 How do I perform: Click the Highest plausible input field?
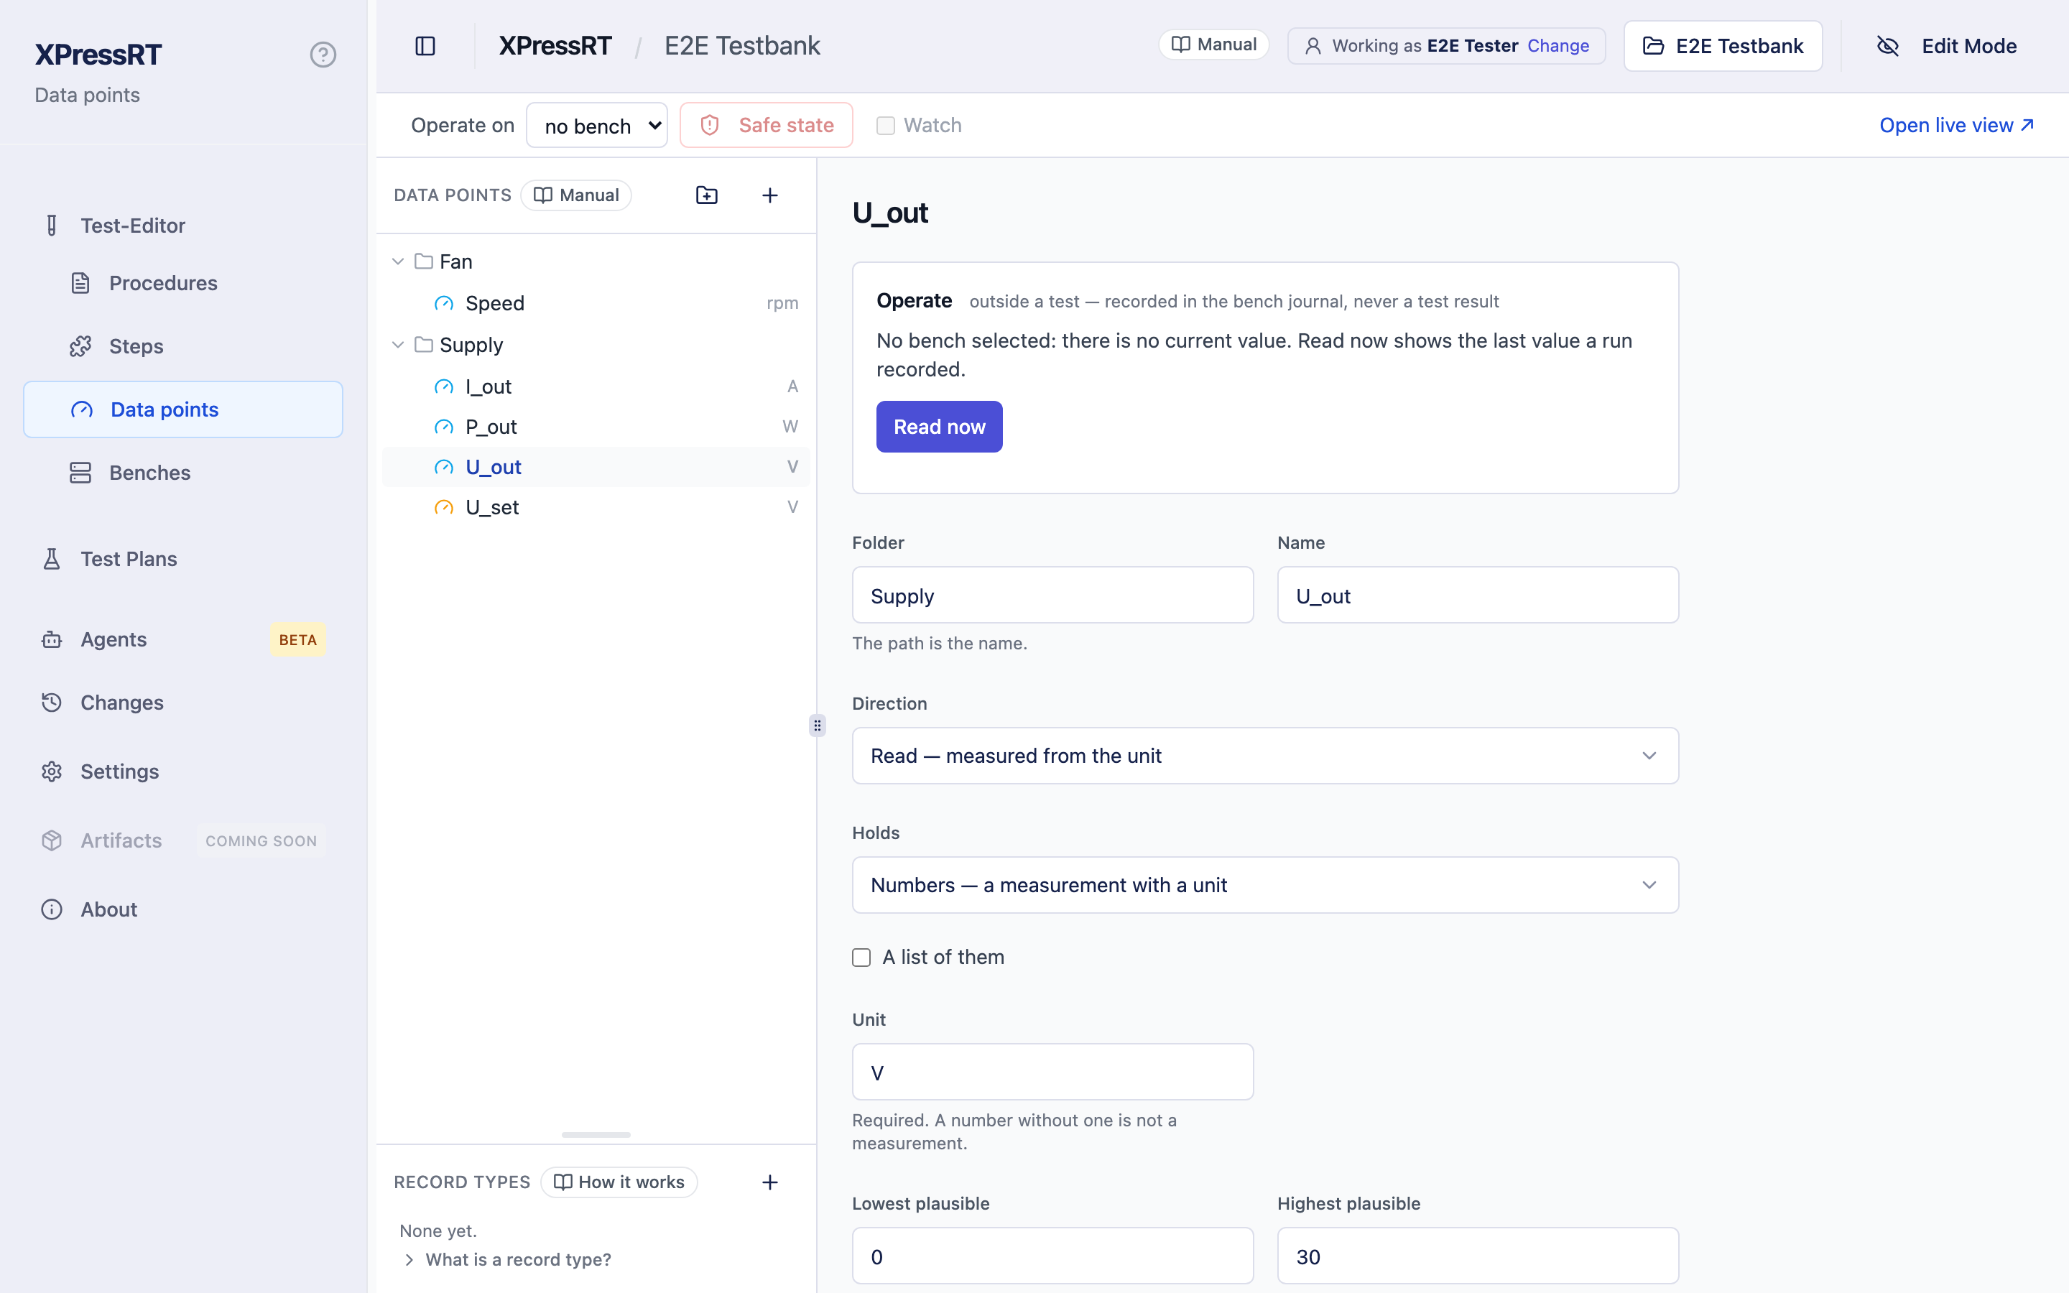point(1477,1256)
